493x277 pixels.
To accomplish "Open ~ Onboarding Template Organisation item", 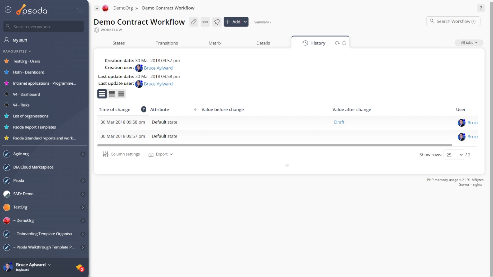I will [44, 234].
